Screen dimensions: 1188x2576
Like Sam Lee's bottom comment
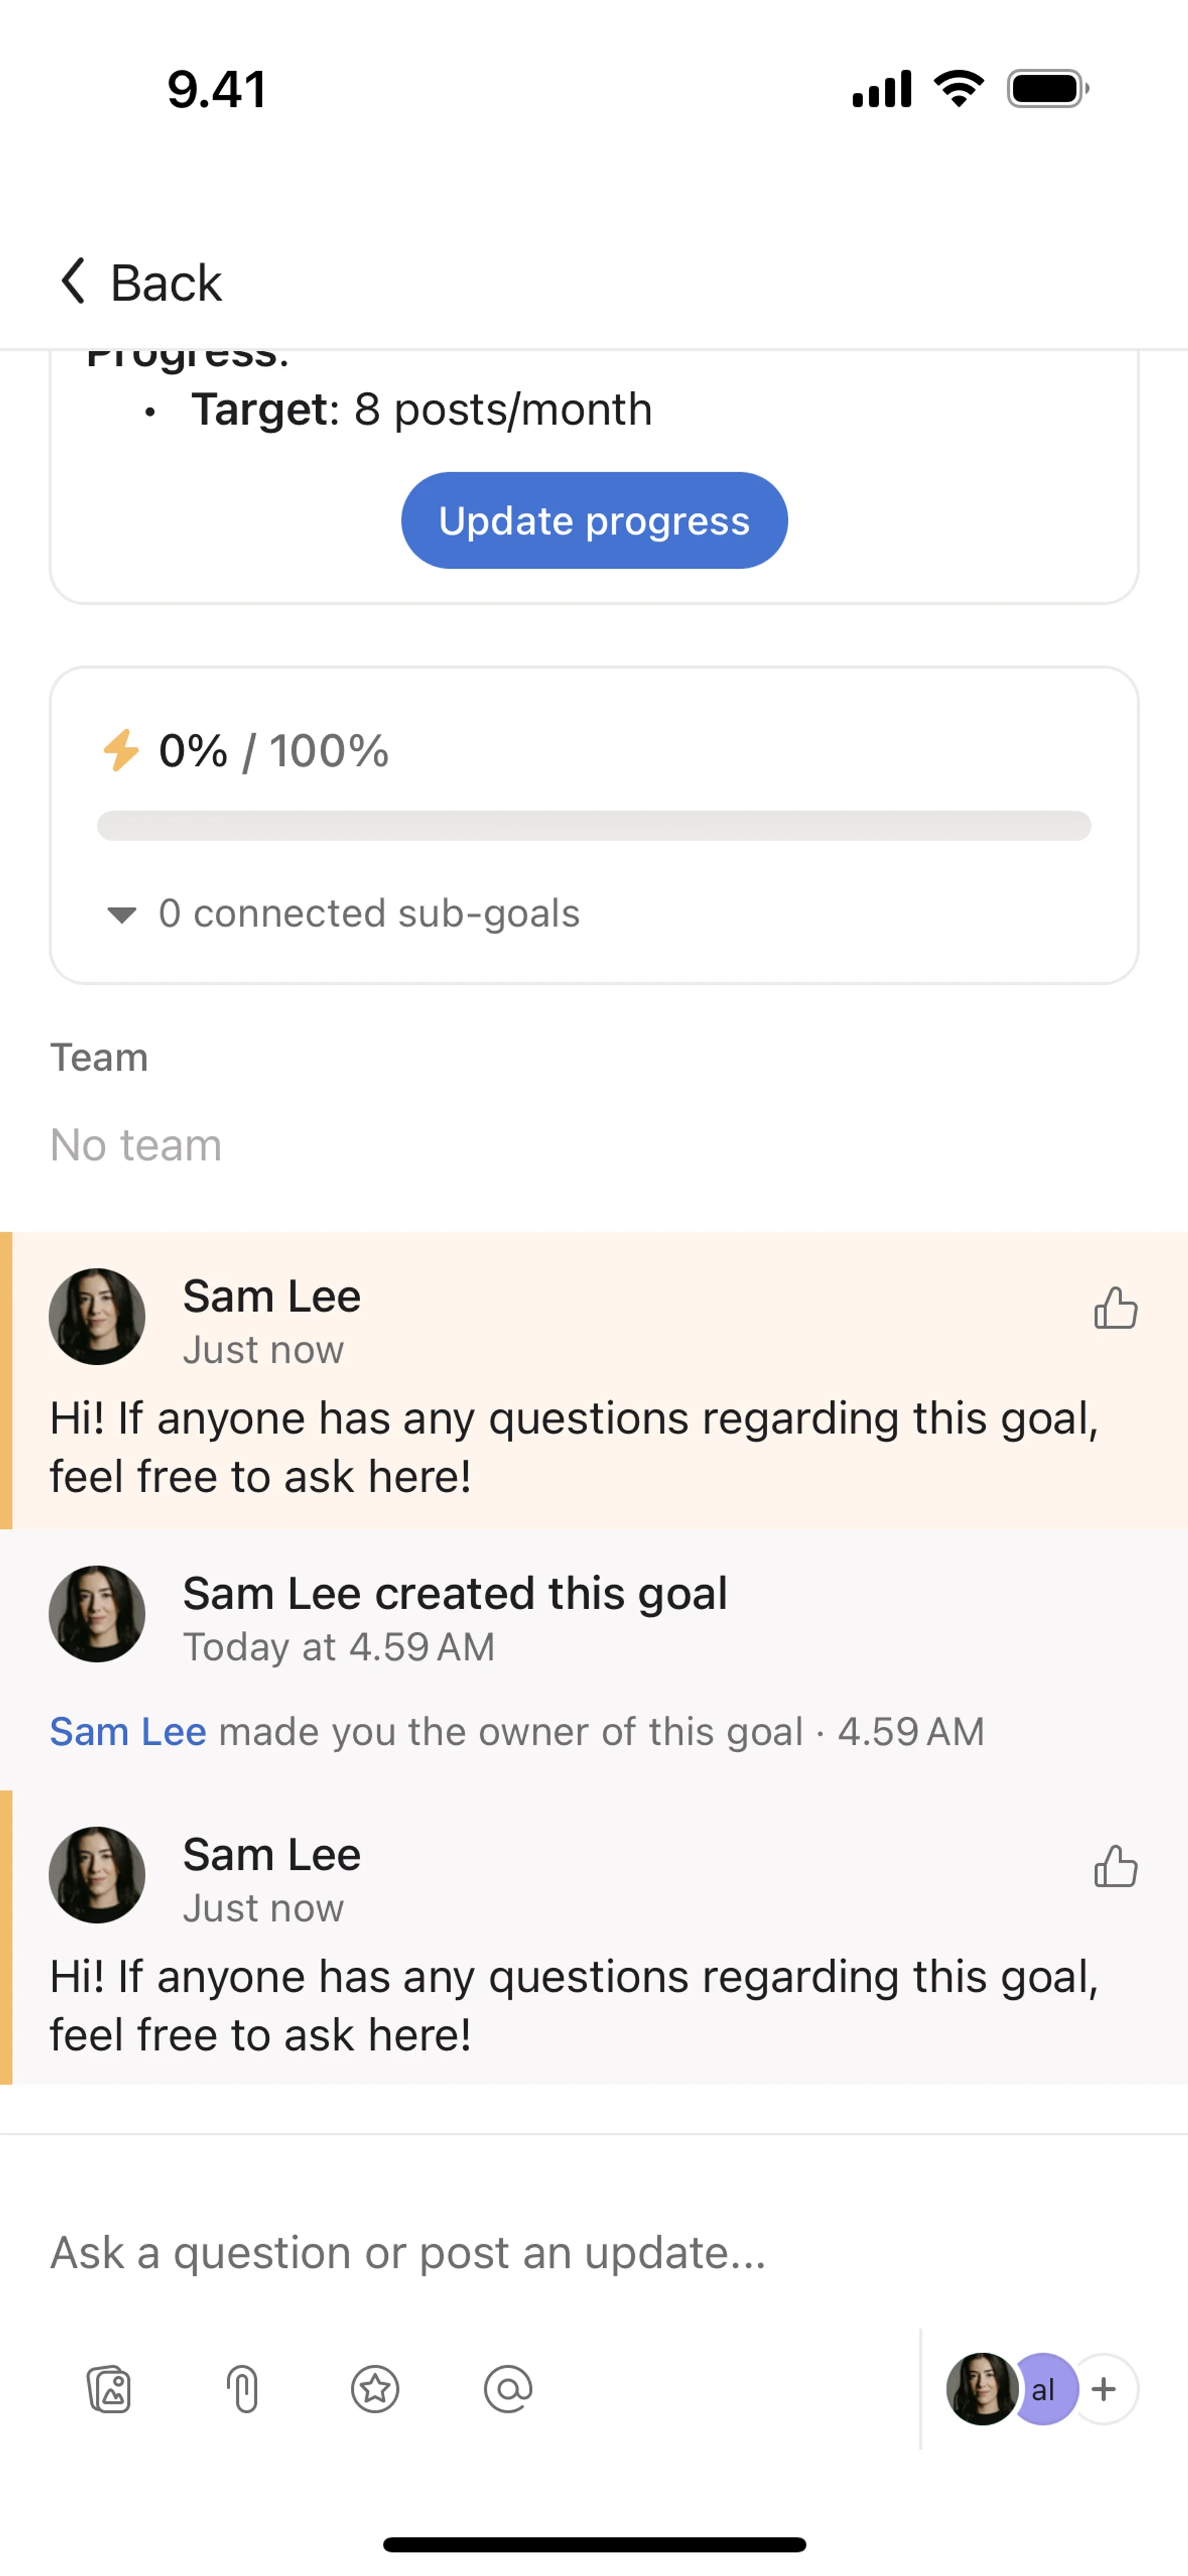1115,1865
